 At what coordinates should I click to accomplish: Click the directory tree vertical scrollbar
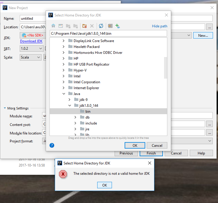[166, 68]
